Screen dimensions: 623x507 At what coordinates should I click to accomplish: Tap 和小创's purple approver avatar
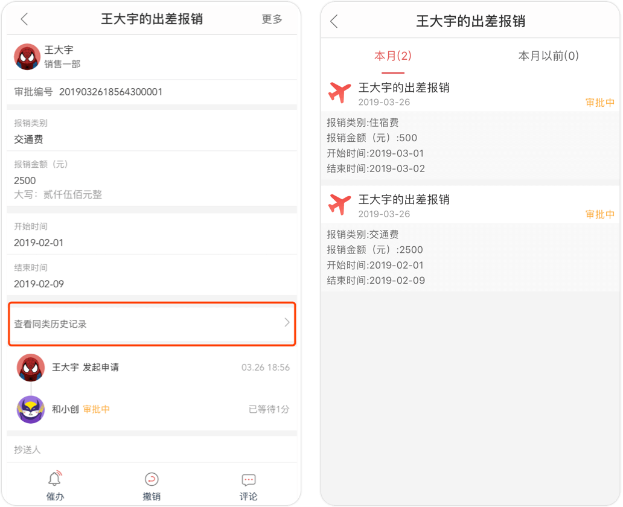(31, 409)
